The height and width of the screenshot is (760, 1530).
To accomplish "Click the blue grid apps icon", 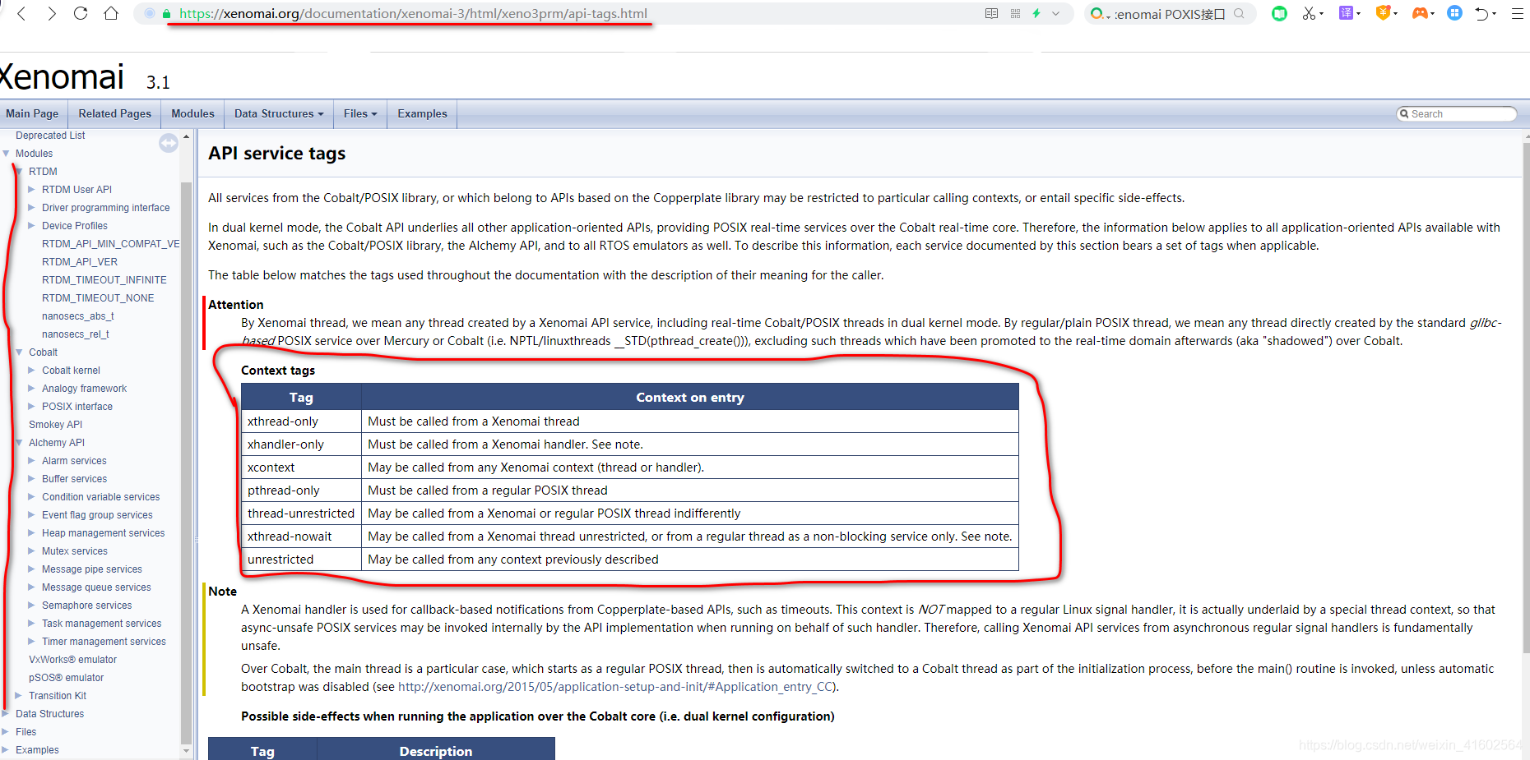I will 1454,13.
